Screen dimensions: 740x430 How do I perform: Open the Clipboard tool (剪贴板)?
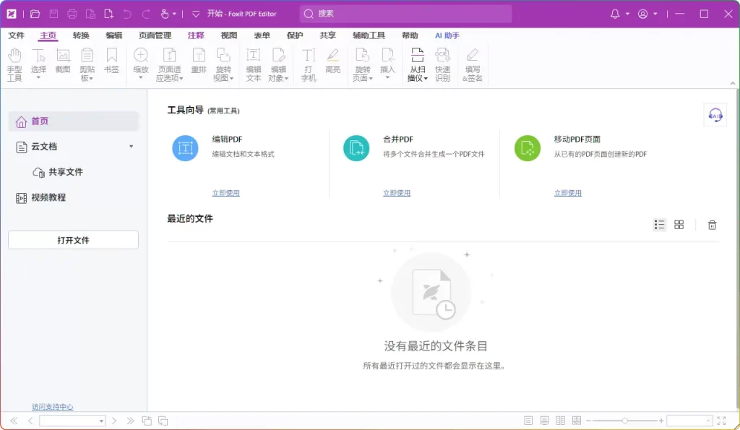pos(87,64)
